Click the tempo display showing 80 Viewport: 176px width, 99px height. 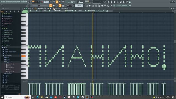pos(46,2)
